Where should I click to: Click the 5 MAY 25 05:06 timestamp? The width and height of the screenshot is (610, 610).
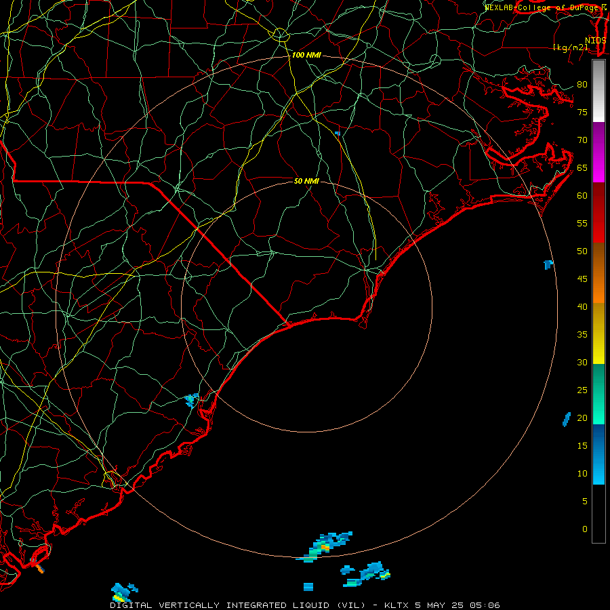[x=457, y=605]
